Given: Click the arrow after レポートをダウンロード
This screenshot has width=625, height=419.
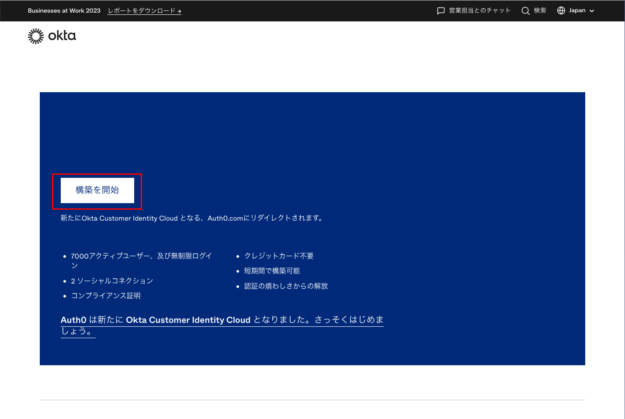Looking at the screenshot, I should coord(179,11).
